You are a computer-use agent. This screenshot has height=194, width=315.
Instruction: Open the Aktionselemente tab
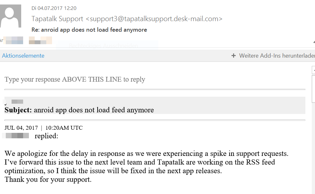[x=23, y=56]
